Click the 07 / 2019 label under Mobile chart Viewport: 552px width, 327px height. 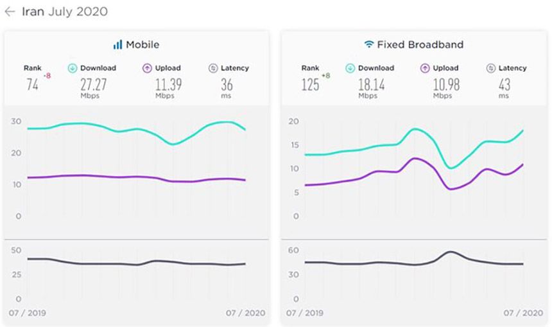27,313
